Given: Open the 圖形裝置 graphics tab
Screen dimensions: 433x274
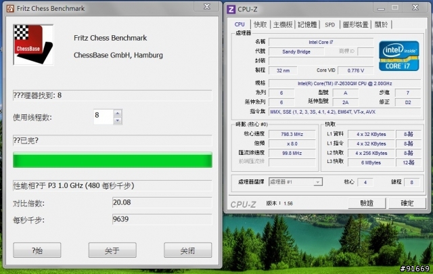Looking at the screenshot, I should point(355,24).
